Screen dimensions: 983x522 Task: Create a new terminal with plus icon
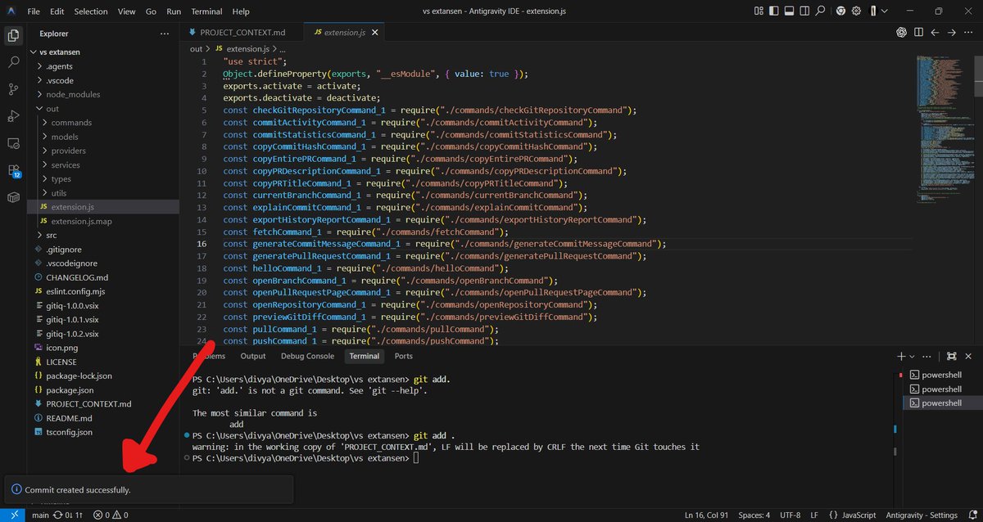[901, 357]
